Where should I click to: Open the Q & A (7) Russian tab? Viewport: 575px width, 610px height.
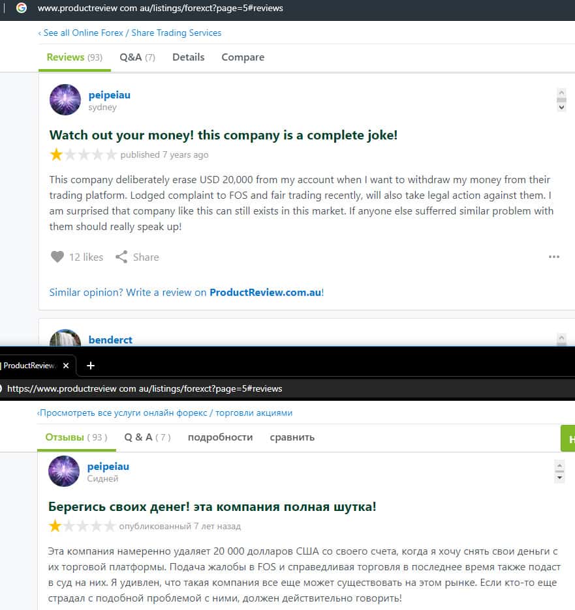coord(148,437)
